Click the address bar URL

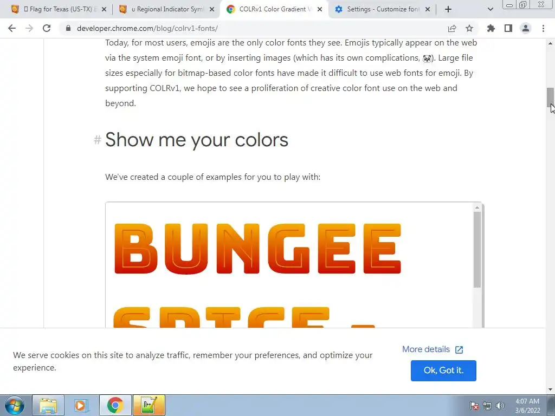pos(147,28)
